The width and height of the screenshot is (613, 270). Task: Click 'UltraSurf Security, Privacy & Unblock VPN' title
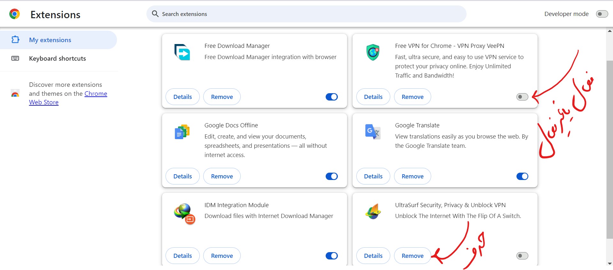pyautogui.click(x=450, y=205)
